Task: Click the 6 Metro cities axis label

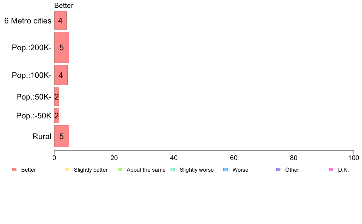Action: click(x=28, y=21)
